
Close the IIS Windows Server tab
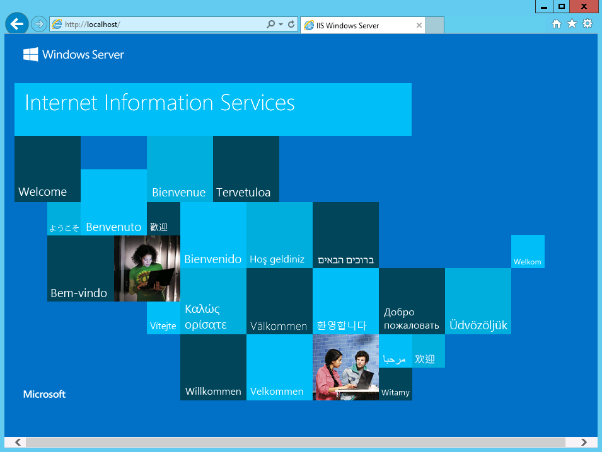tap(419, 26)
